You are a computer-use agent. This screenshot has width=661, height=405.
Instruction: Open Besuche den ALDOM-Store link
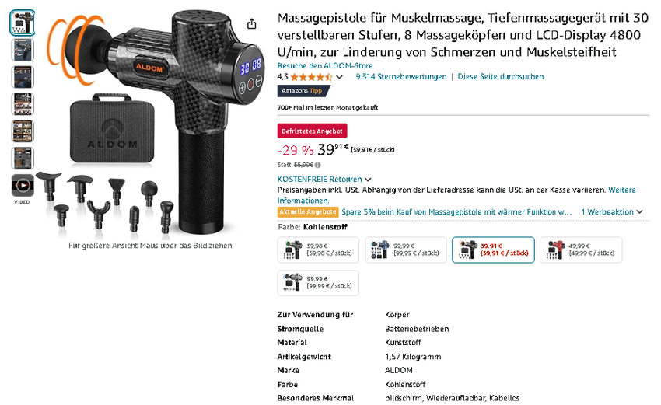[325, 66]
